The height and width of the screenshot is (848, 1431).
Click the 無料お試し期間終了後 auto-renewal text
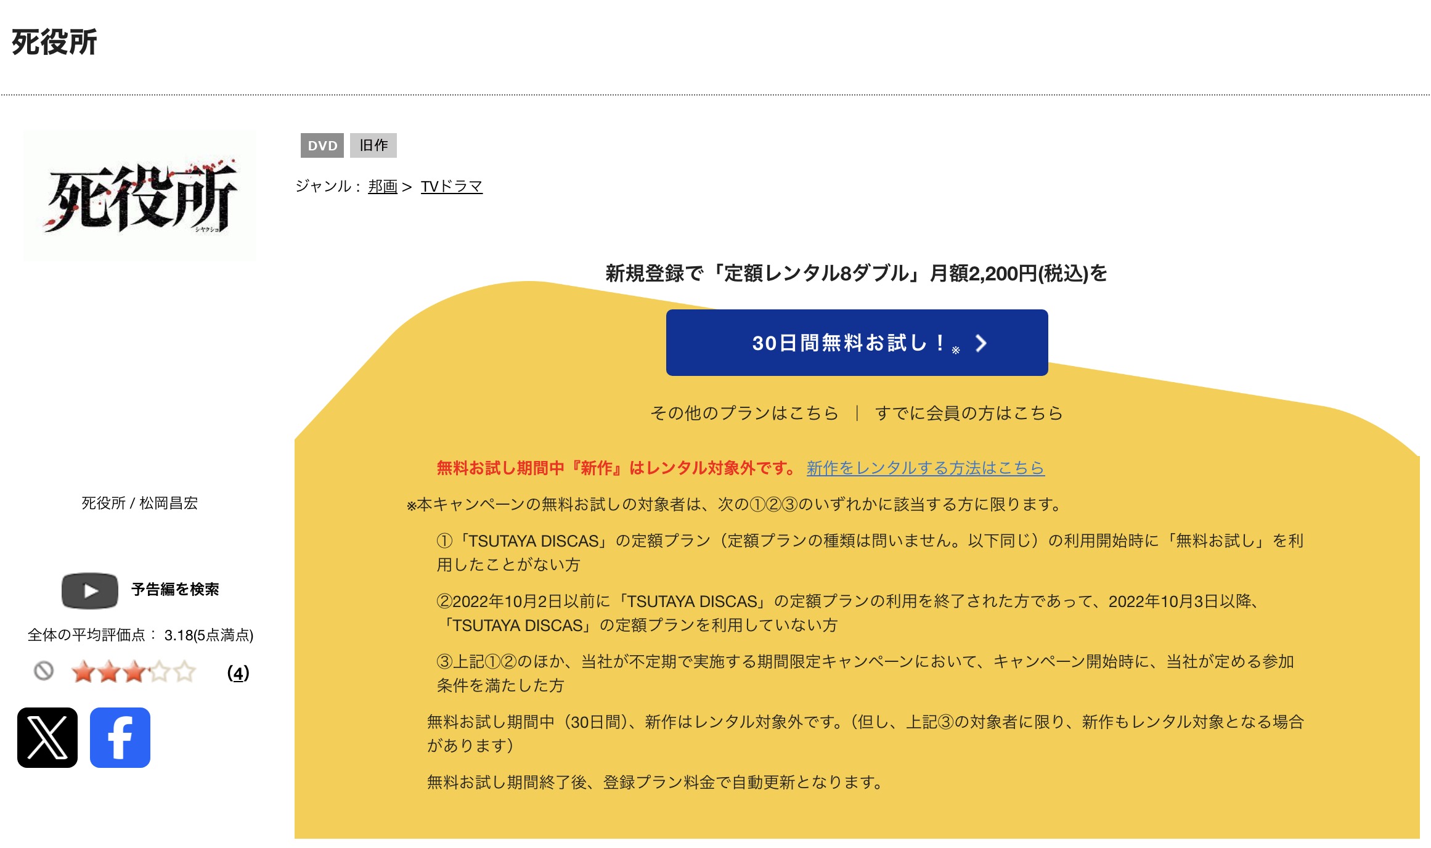pos(656,782)
